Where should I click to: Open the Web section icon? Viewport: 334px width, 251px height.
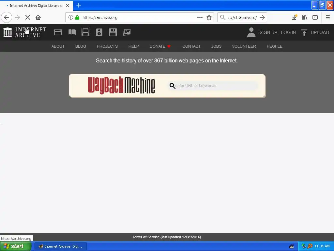pos(58,32)
